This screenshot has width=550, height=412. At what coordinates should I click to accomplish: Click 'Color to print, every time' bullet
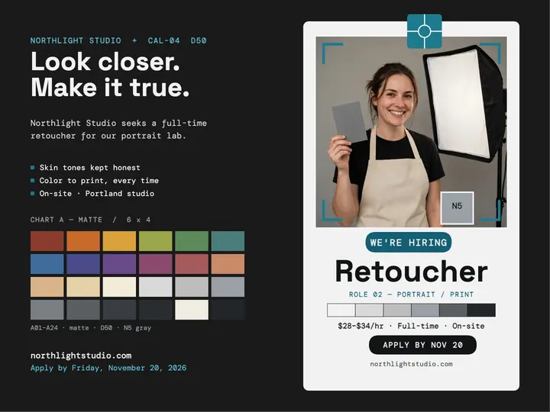click(x=99, y=181)
